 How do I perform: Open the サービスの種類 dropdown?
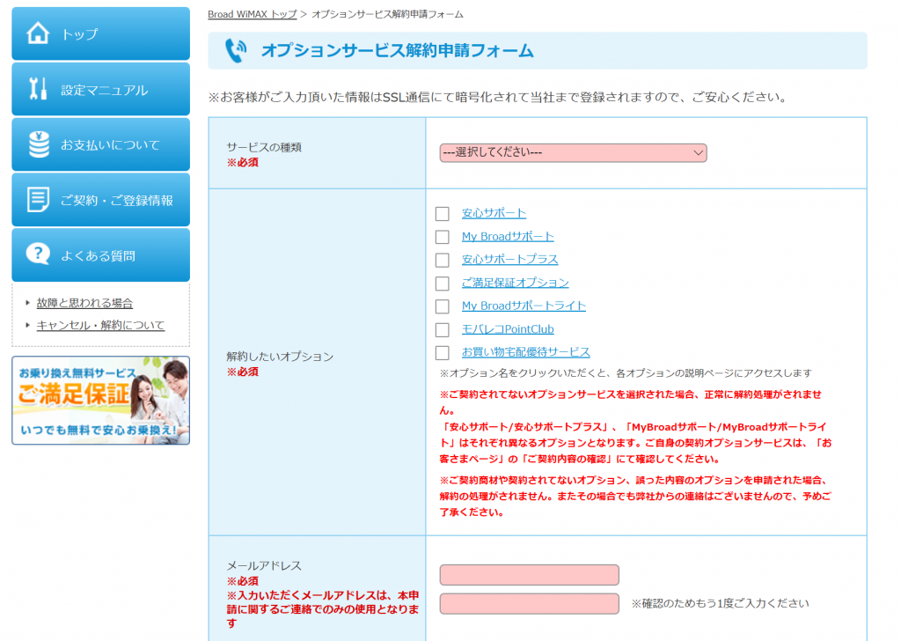[x=573, y=153]
